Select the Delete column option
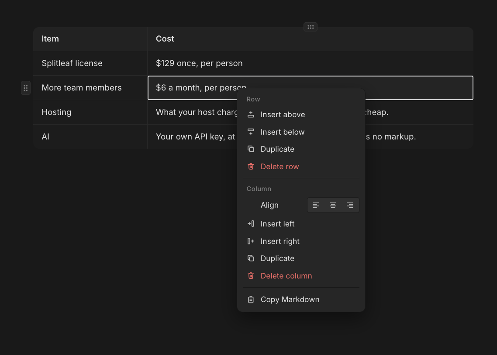This screenshot has height=355, width=497. (301, 276)
